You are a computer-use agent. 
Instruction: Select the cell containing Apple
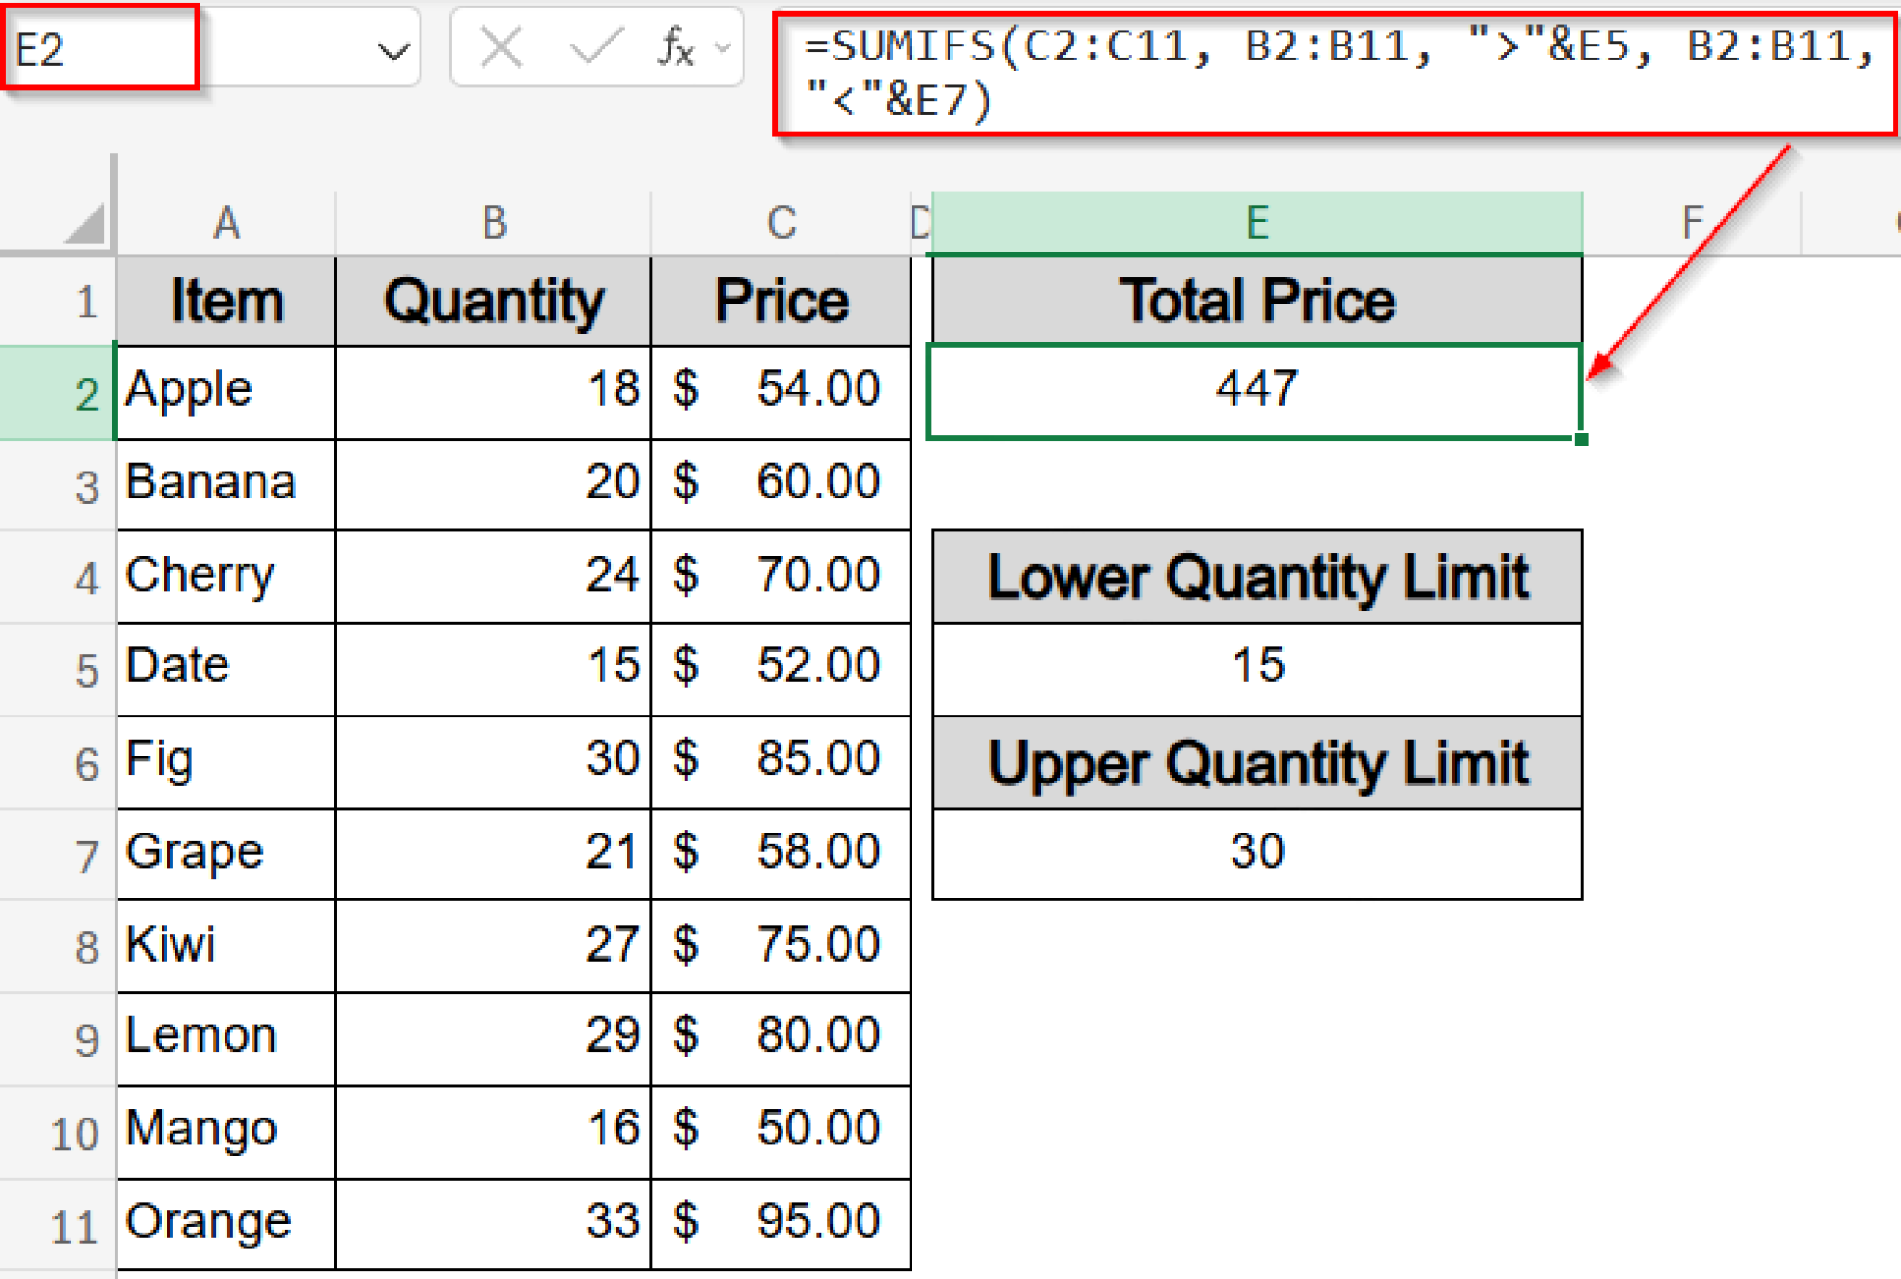pos(226,391)
